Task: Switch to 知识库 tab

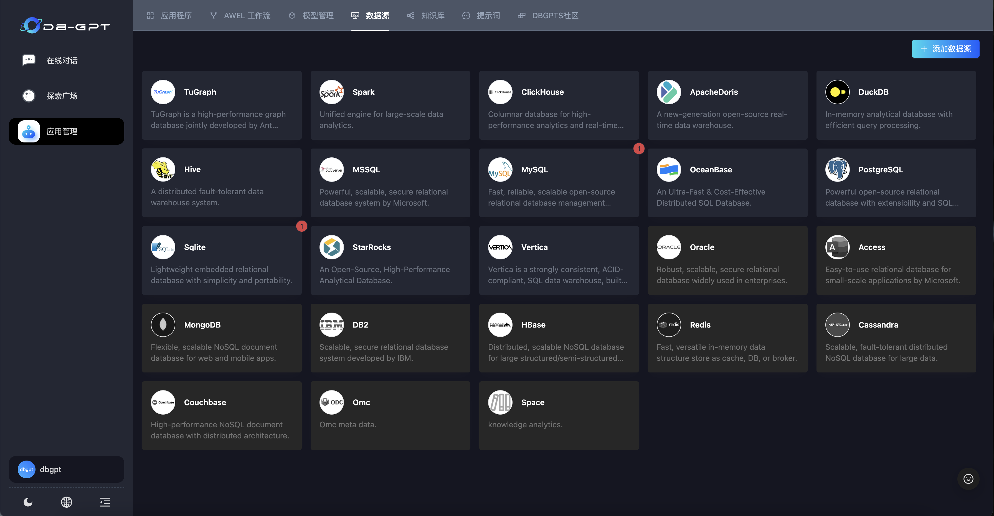Action: click(x=426, y=16)
